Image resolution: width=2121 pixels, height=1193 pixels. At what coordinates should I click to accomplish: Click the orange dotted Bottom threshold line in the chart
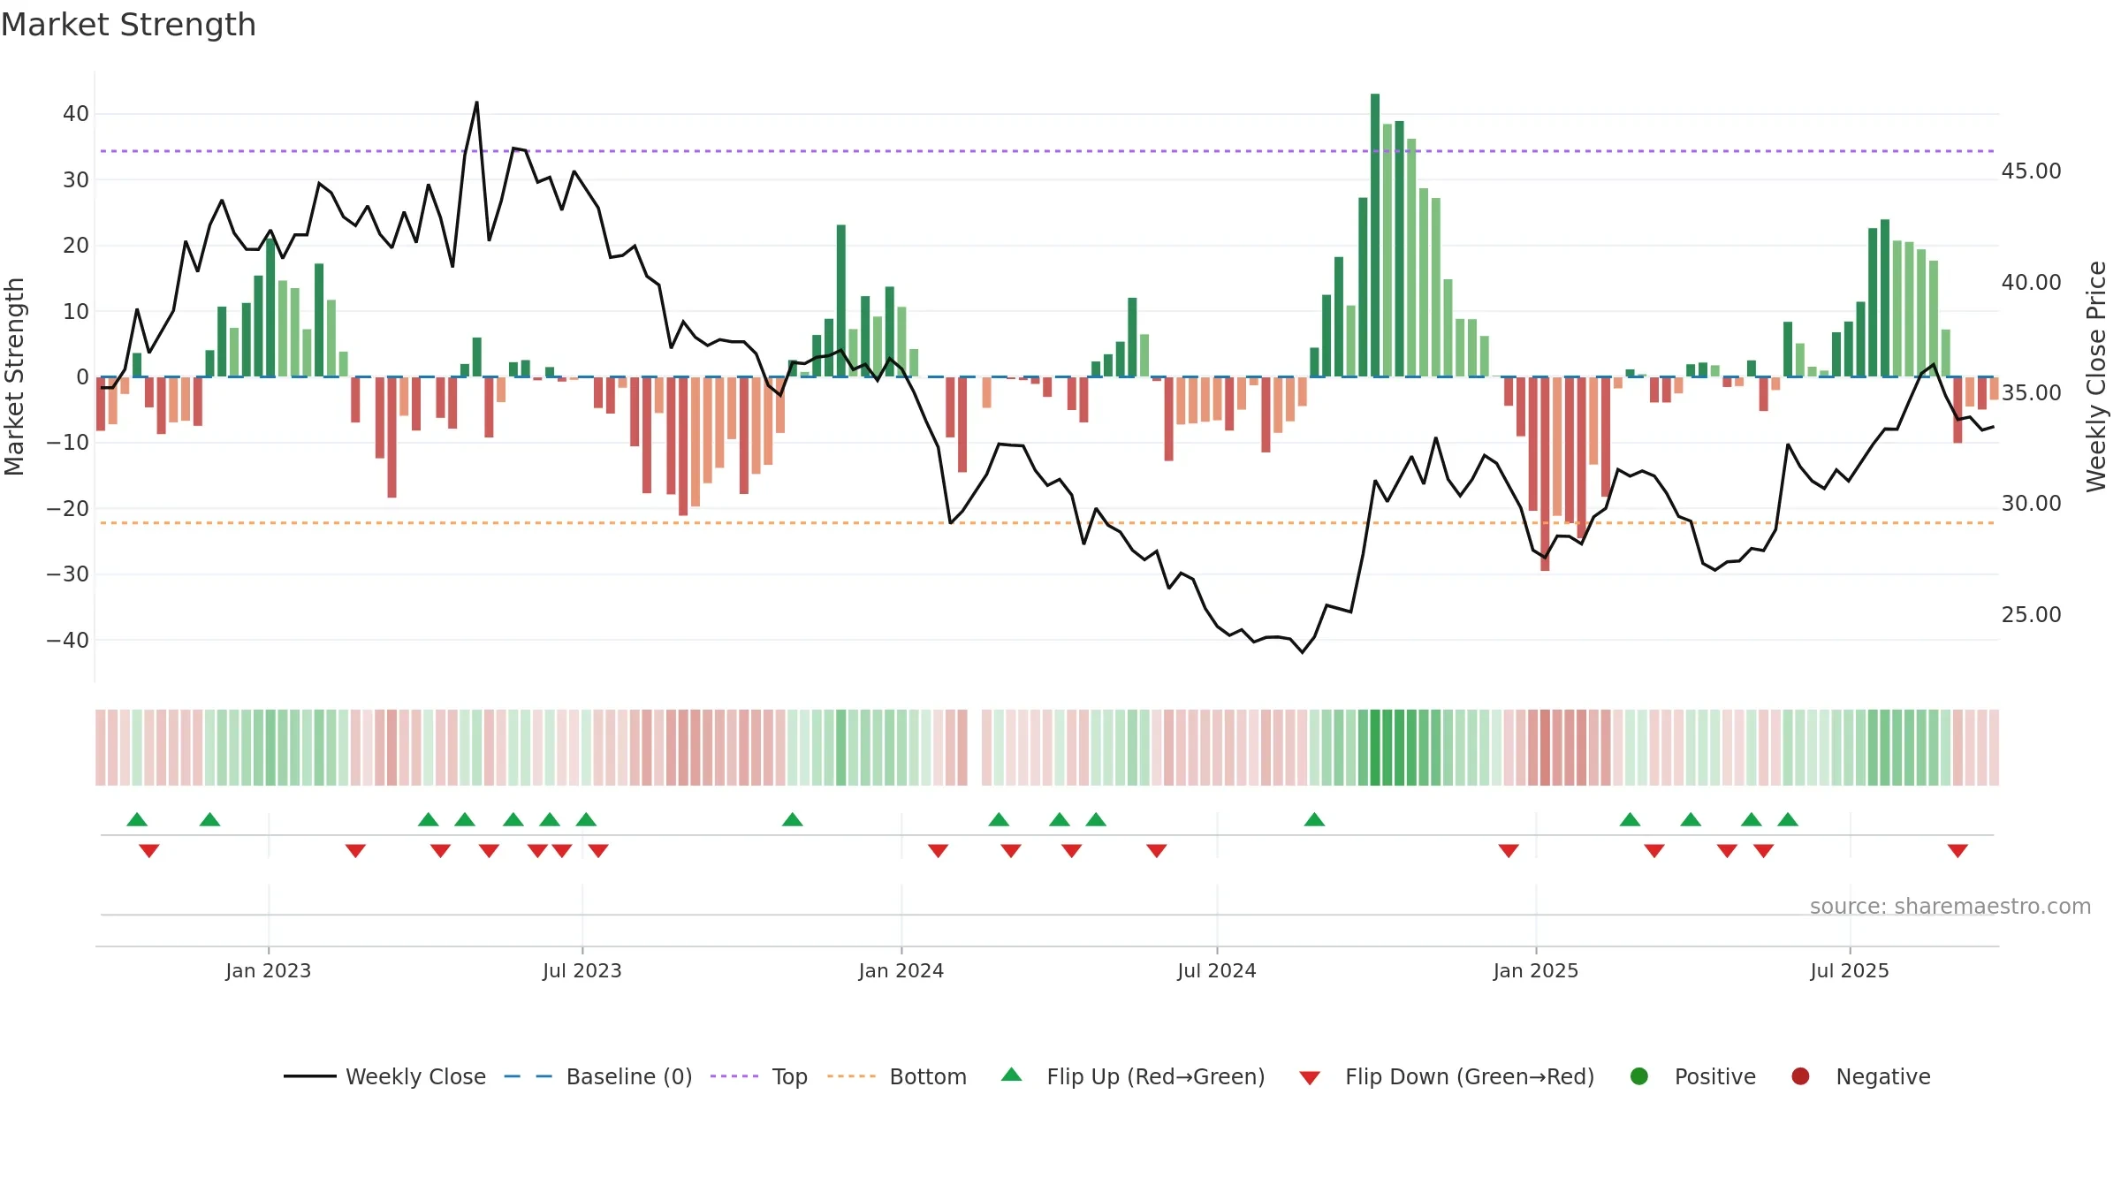[x=1047, y=523]
